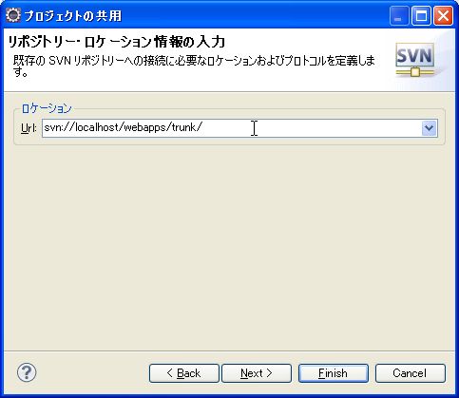
Task: Click the ロケーション group label
Action: 47,108
